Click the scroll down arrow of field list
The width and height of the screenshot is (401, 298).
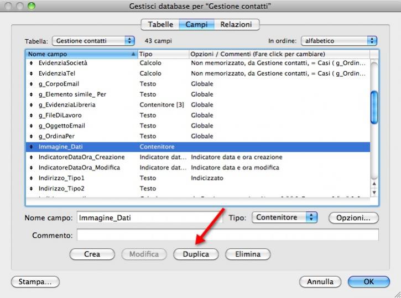tap(374, 192)
